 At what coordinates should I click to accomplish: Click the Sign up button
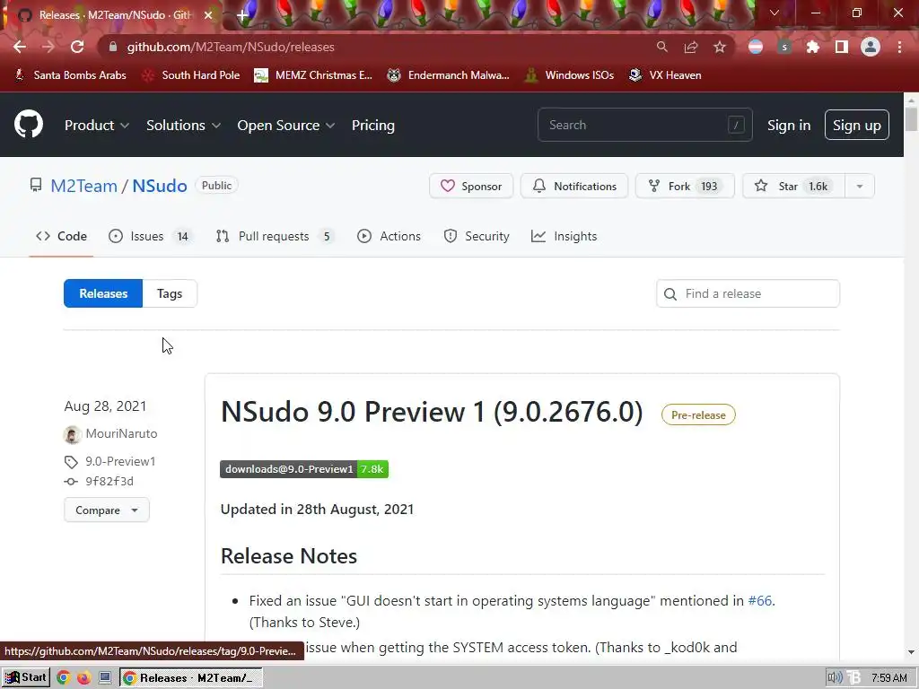tap(857, 126)
